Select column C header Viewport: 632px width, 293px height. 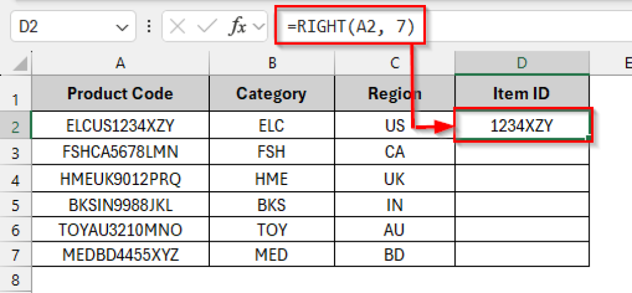394,62
